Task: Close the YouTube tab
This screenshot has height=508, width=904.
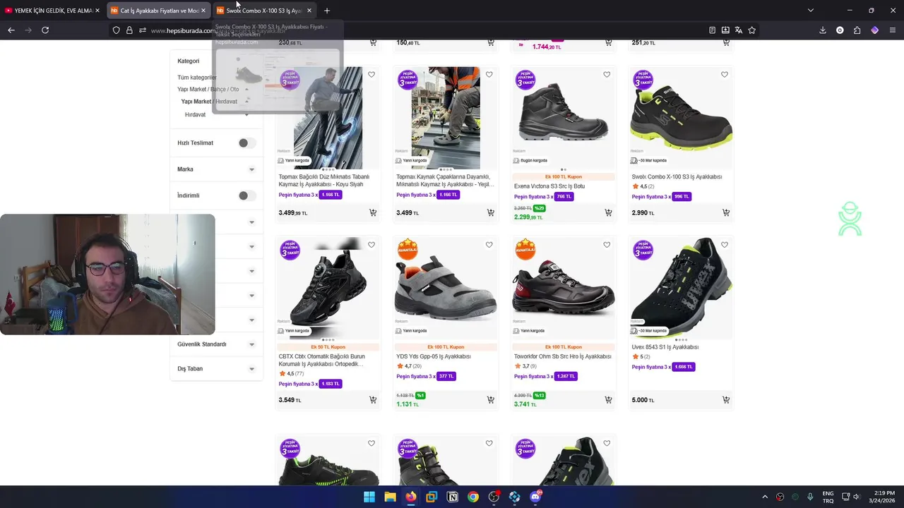Action: click(97, 11)
